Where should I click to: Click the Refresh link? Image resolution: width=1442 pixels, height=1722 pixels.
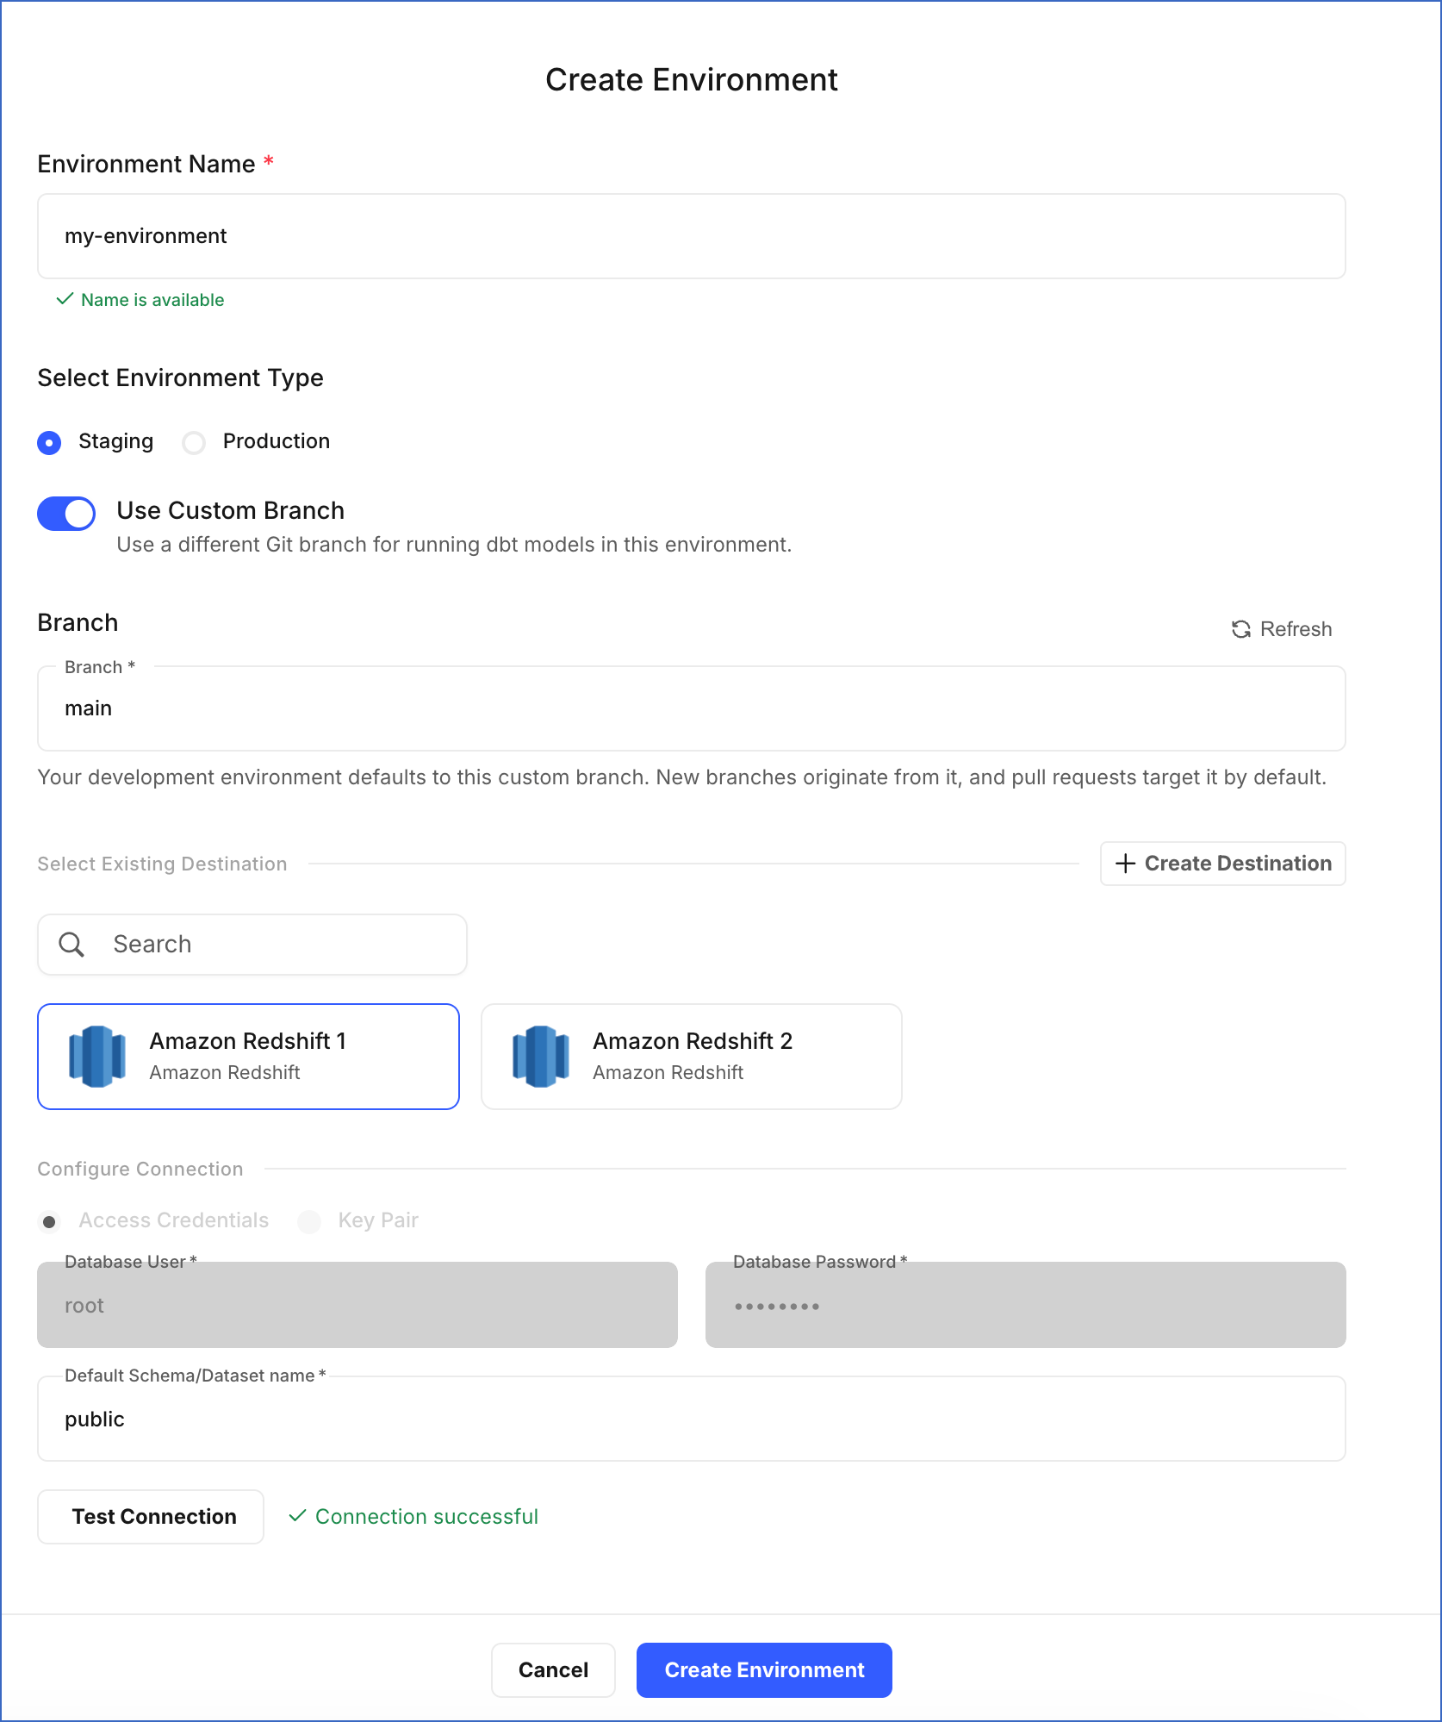click(x=1282, y=629)
